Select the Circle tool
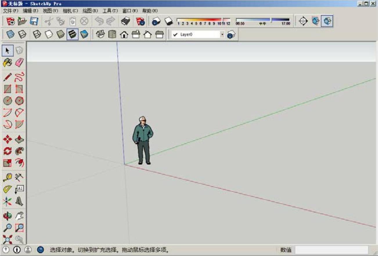The height and width of the screenshot is (256, 378). [x=8, y=101]
